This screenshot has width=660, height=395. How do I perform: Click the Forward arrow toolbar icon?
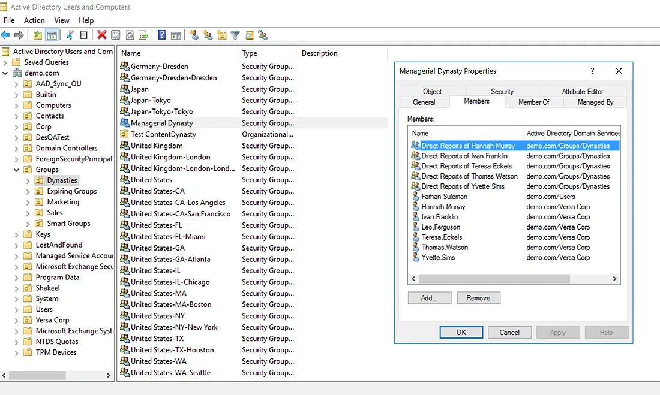[x=19, y=35]
